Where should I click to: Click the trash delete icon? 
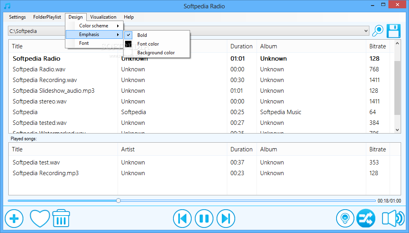pyautogui.click(x=61, y=218)
